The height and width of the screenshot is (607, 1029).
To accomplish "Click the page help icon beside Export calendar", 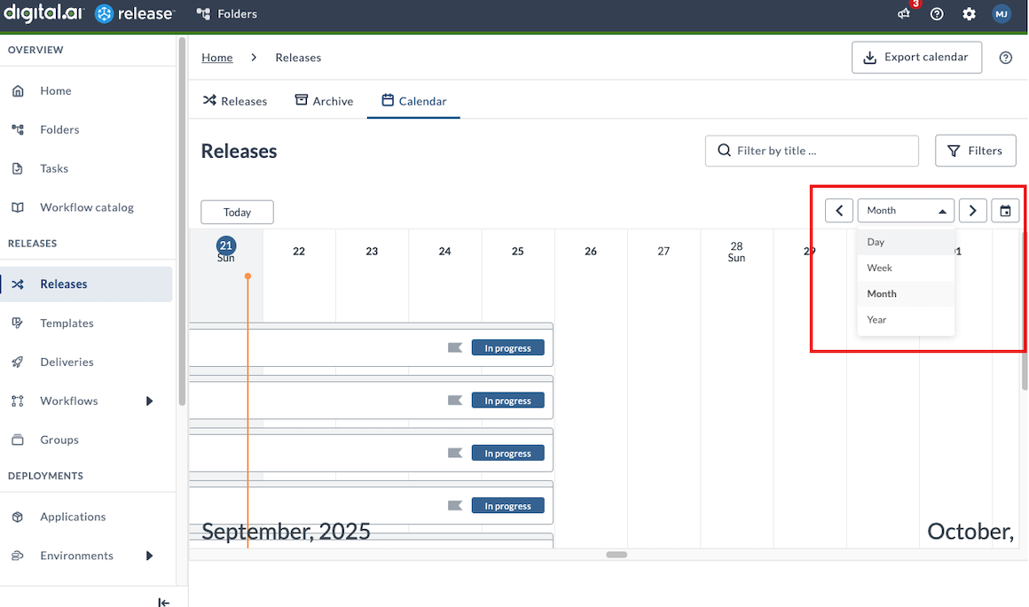I will pyautogui.click(x=1005, y=58).
